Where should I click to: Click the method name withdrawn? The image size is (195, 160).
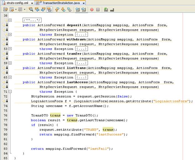coord(76,39)
